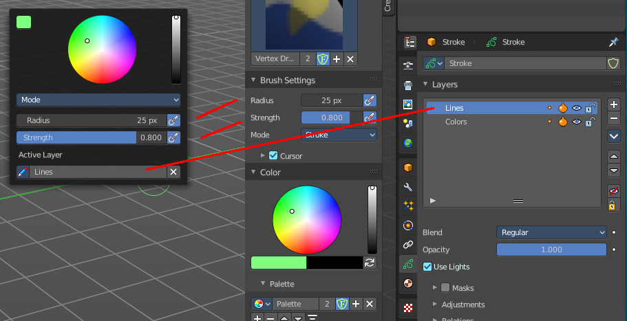This screenshot has height=321, width=627.
Task: Toggle pressure icon beside sidebar Radius
Action: point(370,100)
